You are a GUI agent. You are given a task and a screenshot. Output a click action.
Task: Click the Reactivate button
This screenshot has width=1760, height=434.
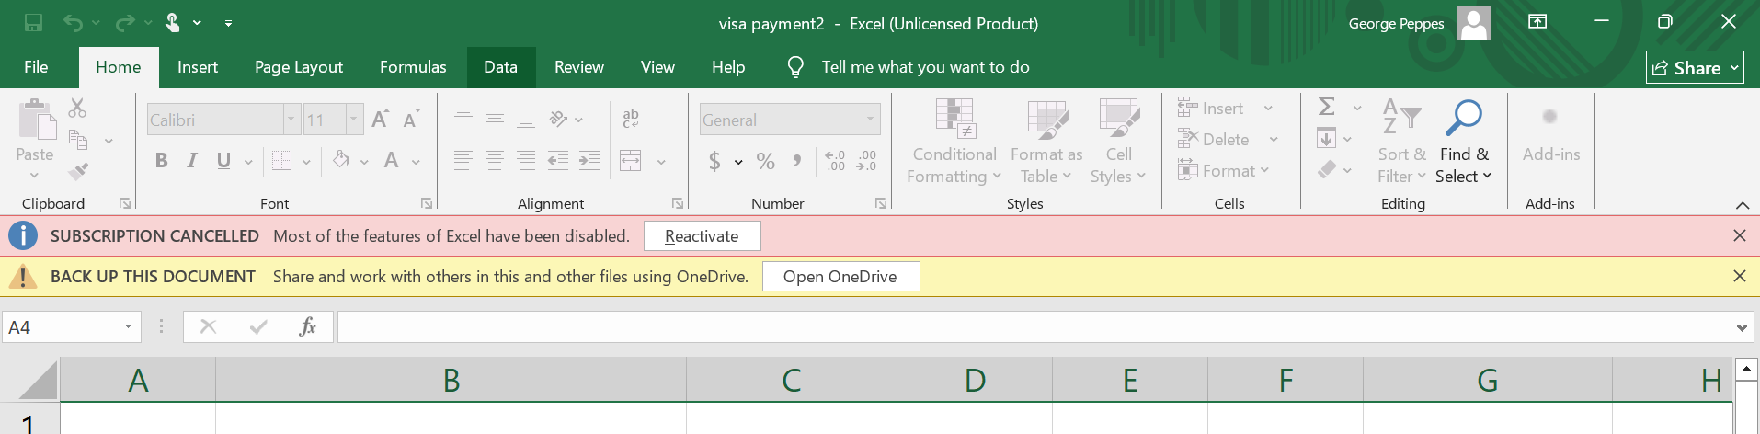pos(702,236)
